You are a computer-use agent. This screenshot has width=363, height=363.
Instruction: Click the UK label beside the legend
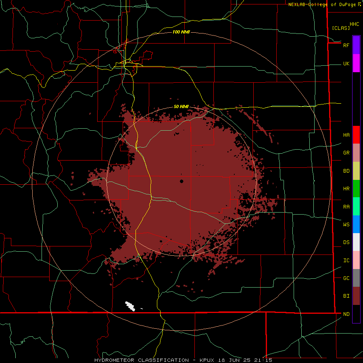pyautogui.click(x=346, y=64)
